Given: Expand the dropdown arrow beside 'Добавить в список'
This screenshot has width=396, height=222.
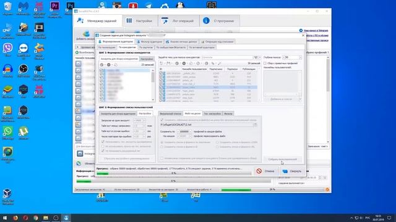Looking at the screenshot, I should (x=300, y=99).
